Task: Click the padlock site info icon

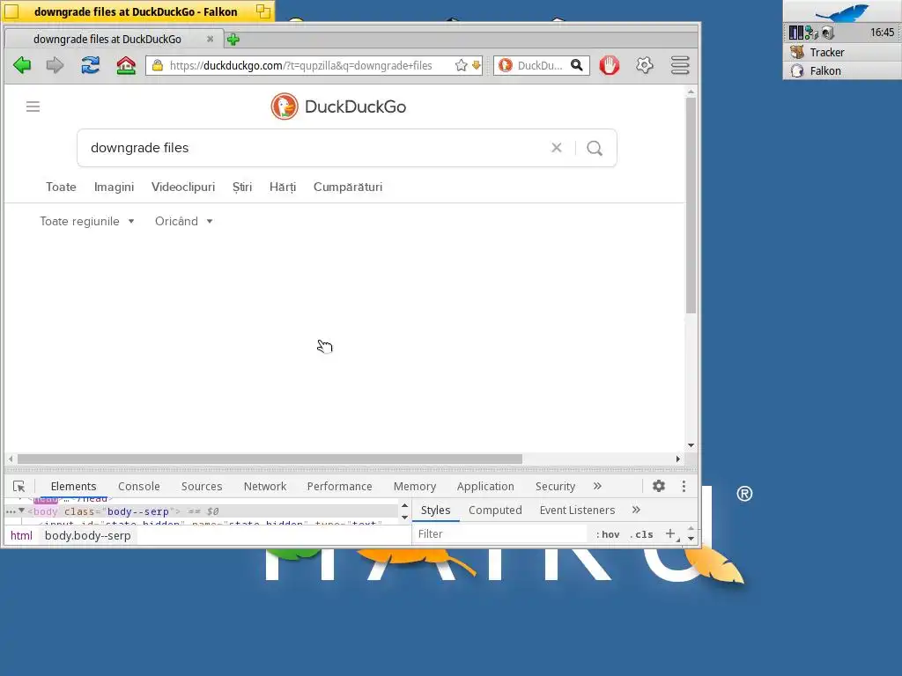Action: point(158,65)
